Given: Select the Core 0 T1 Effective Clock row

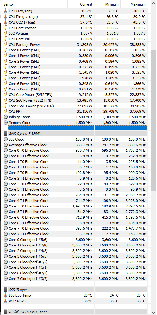Looking at the screenshot, I should click(x=75, y=156).
